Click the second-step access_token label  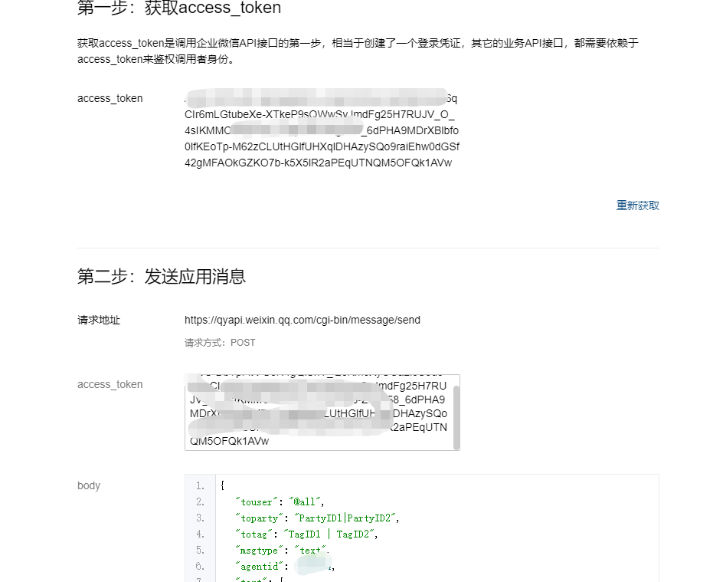coord(110,384)
